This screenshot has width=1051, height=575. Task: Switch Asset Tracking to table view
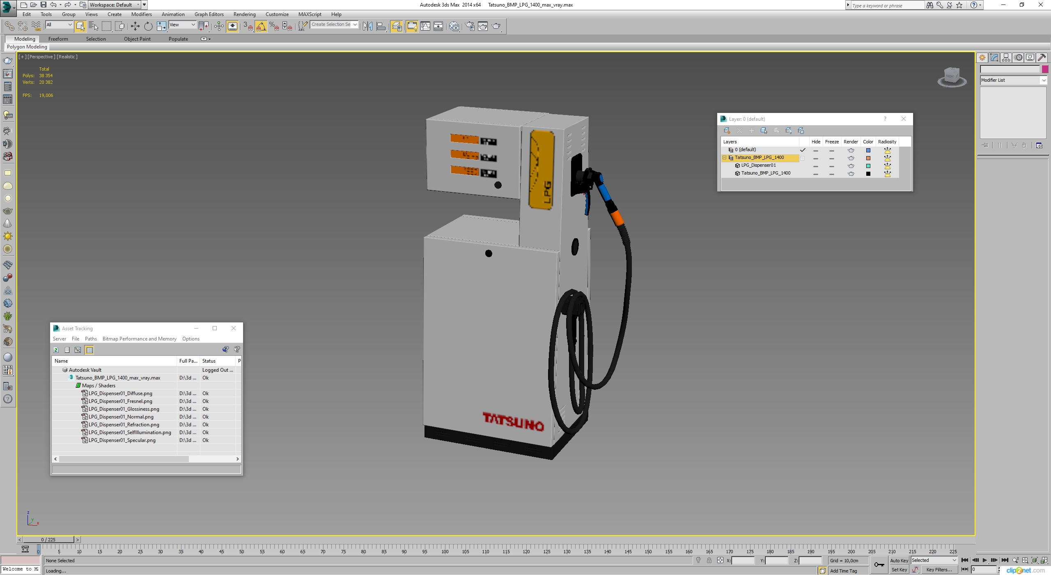pos(89,350)
